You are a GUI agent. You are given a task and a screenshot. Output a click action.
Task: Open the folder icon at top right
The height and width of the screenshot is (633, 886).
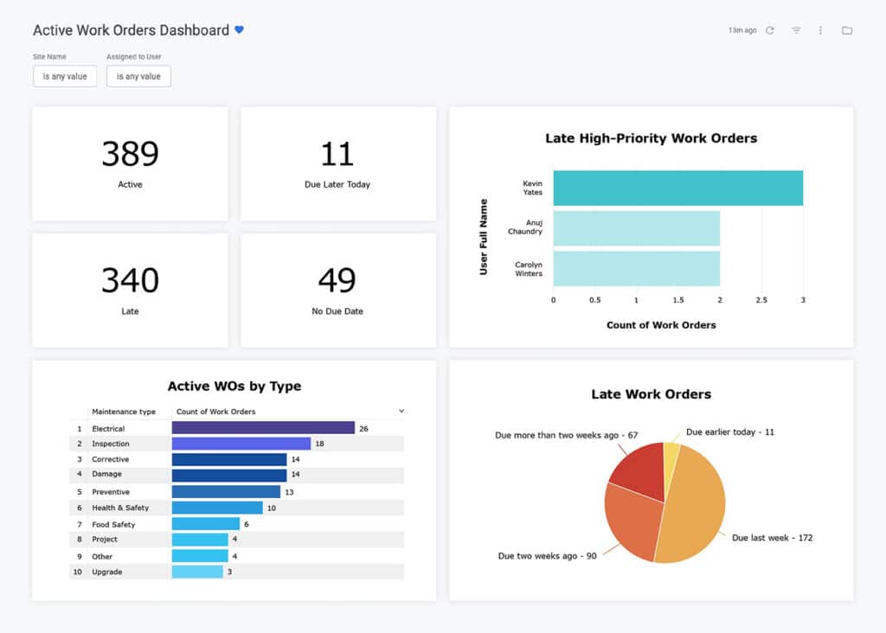(x=846, y=30)
